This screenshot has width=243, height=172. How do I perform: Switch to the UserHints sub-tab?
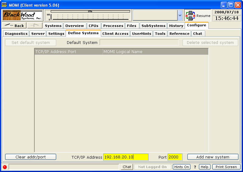tap(142, 34)
